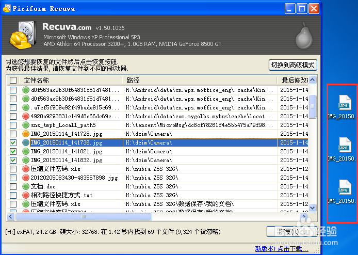Viewport: 358px width, 255px height.
Task: Click the horizontal scrollbar thumb
Action: pos(84,216)
